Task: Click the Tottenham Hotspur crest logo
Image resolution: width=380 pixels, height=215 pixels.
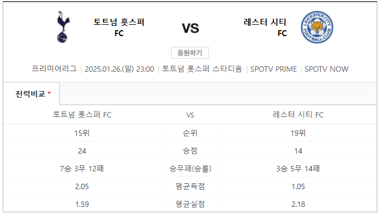Action: (x=63, y=27)
